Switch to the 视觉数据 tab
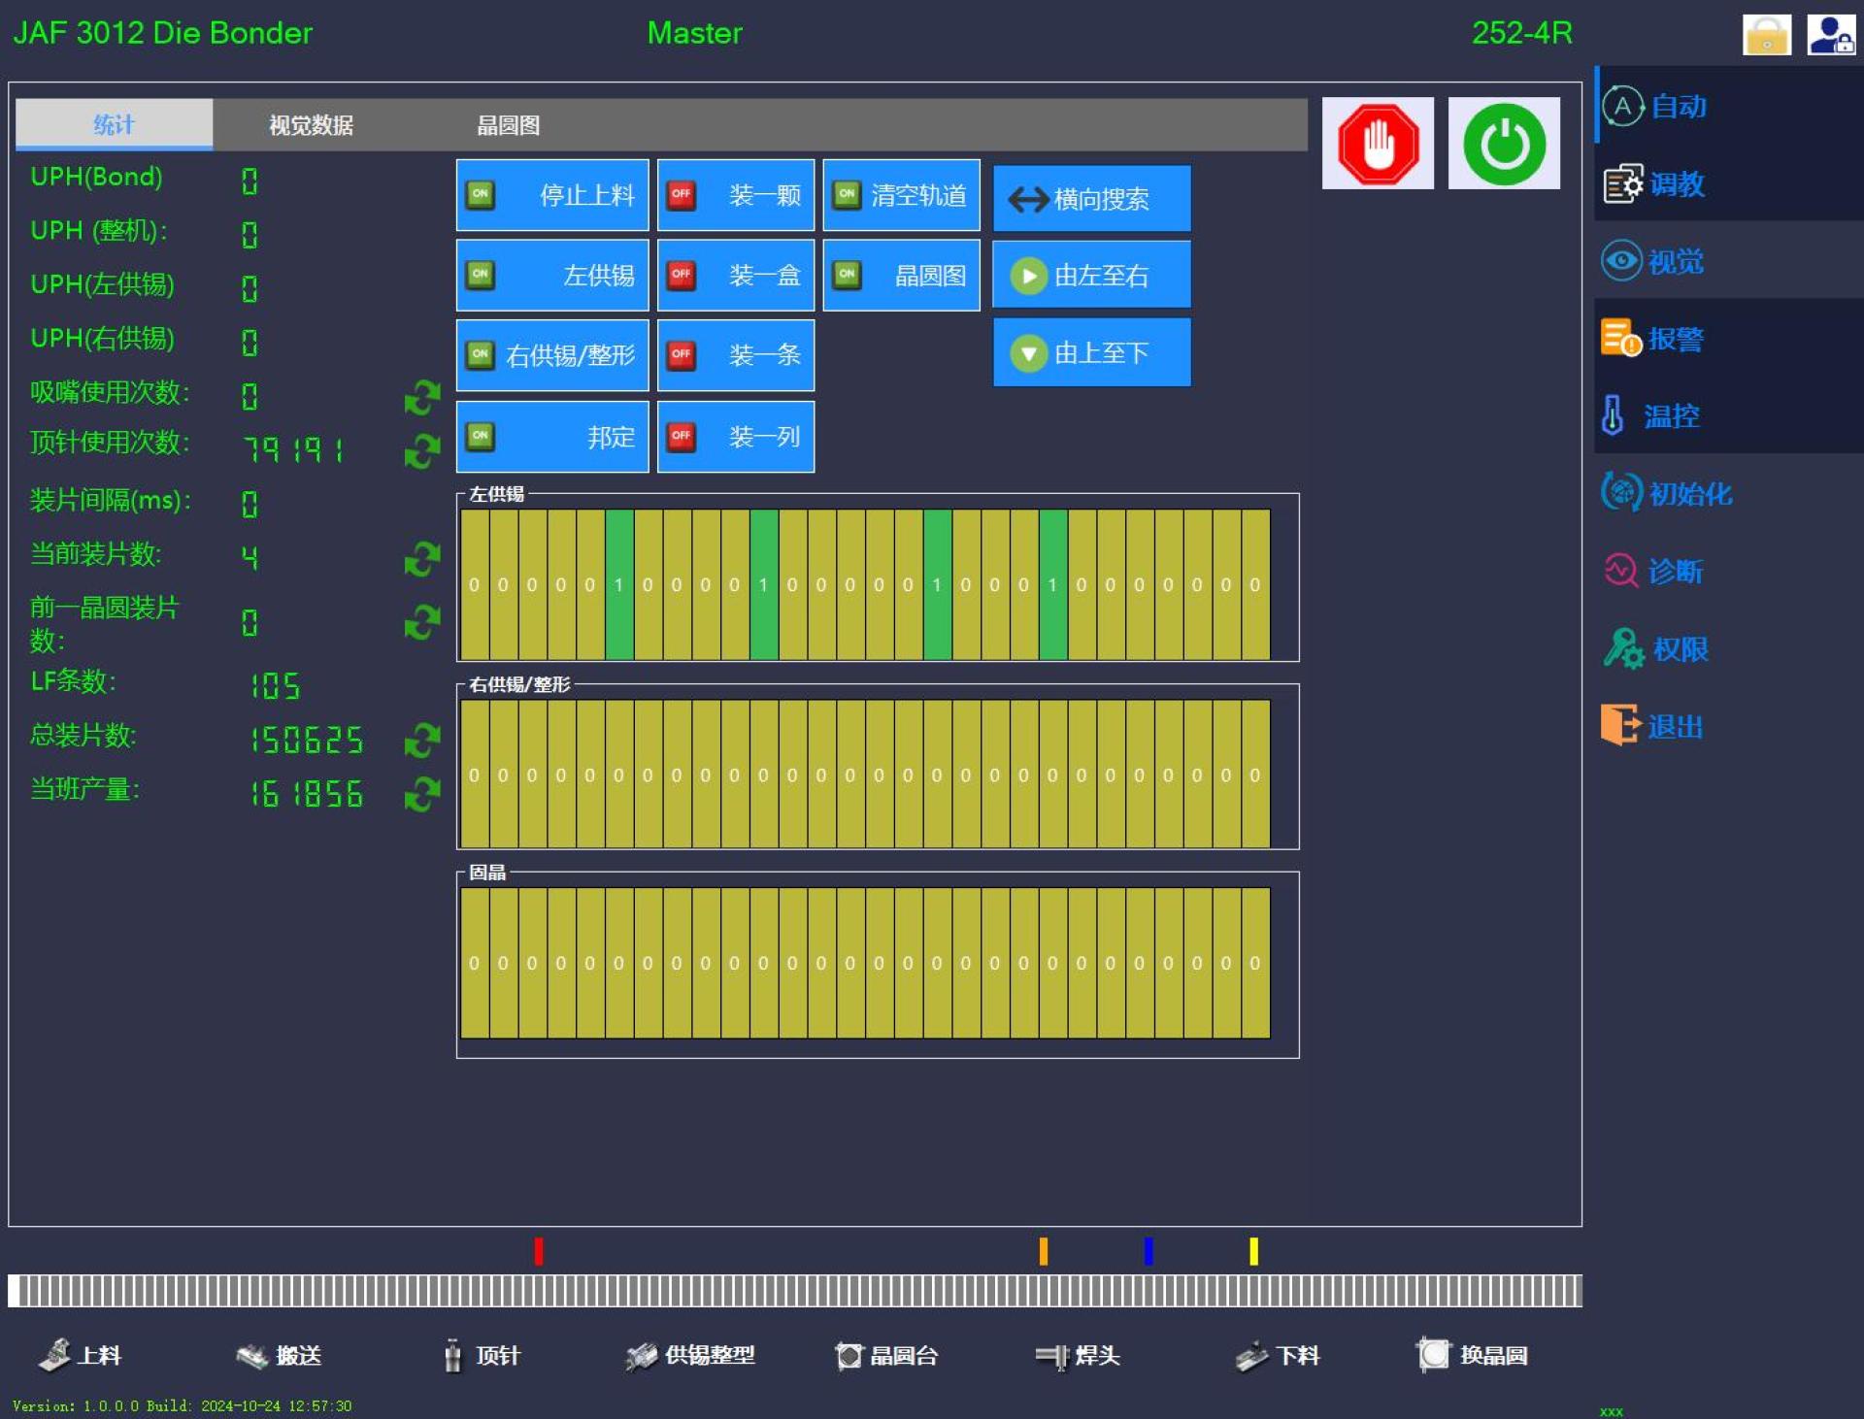Image resolution: width=1864 pixels, height=1419 pixels. click(311, 125)
